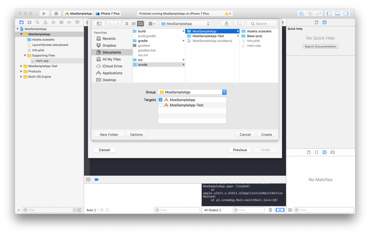Click the tags icon in save dialog
The image size is (370, 235).
pos(239,23)
